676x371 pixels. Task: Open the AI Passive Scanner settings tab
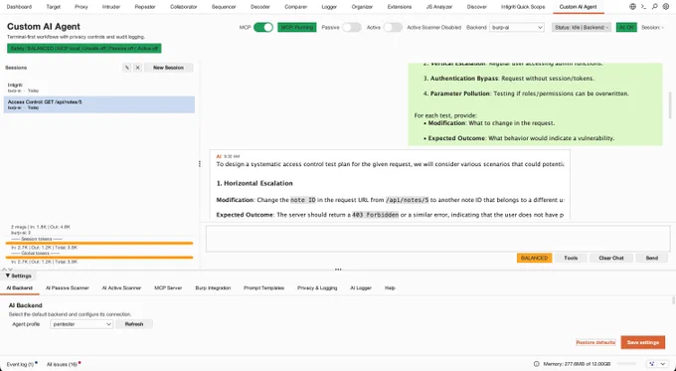[68, 287]
